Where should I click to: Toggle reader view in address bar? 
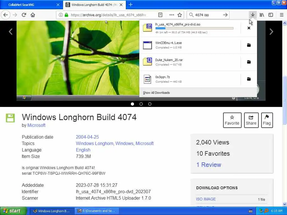160,15
